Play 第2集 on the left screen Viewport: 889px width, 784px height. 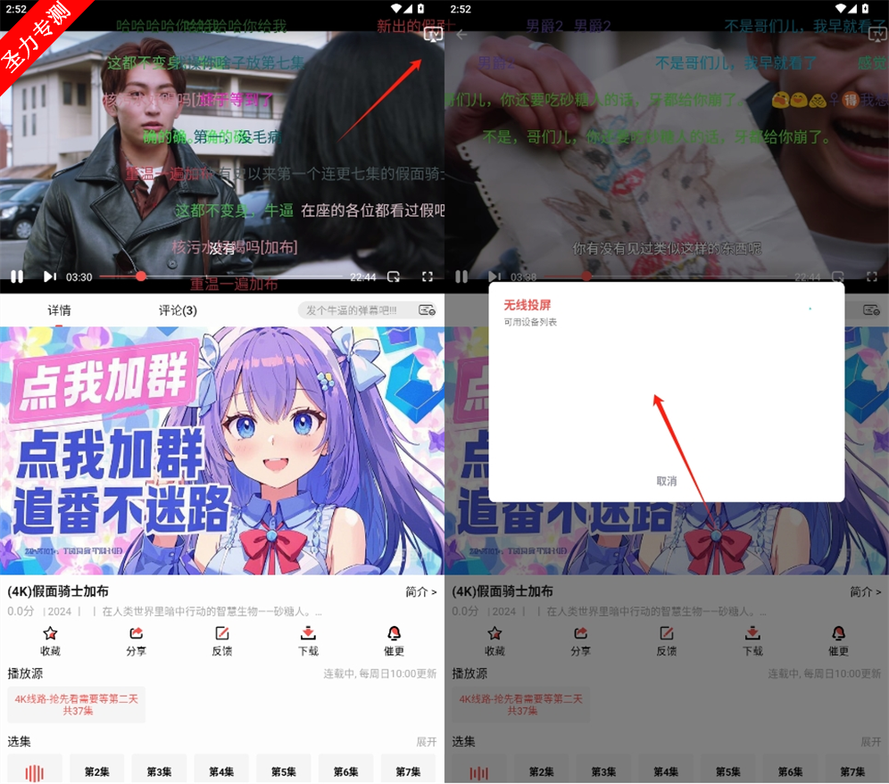97,769
